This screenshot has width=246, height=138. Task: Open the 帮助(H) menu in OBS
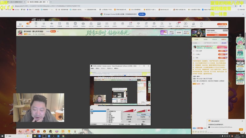coord(116,68)
